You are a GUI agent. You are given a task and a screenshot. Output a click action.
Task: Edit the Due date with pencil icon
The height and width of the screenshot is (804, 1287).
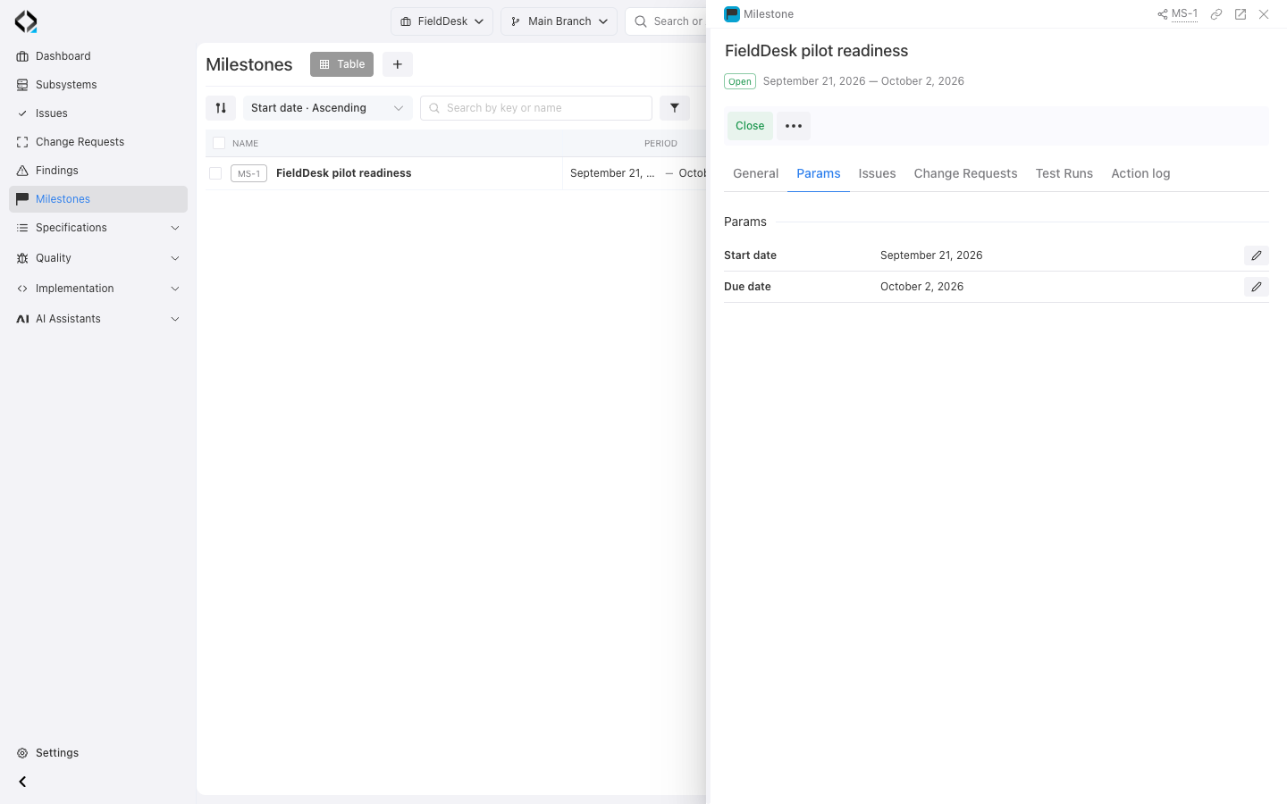pyautogui.click(x=1257, y=287)
